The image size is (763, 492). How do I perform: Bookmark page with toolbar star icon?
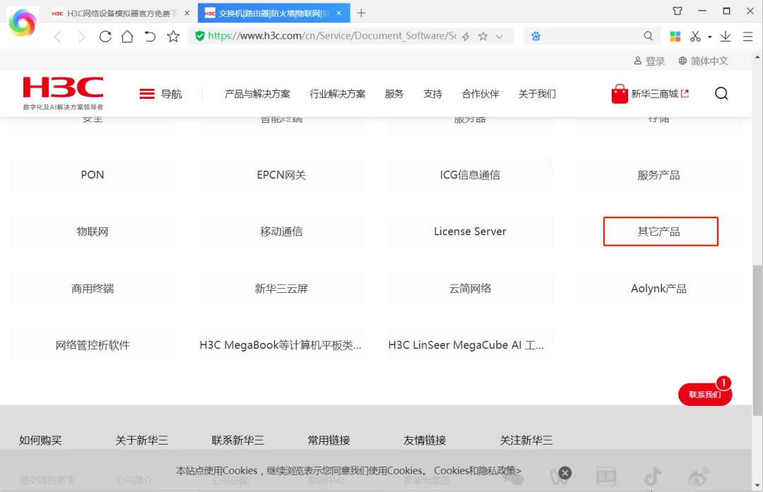click(173, 37)
